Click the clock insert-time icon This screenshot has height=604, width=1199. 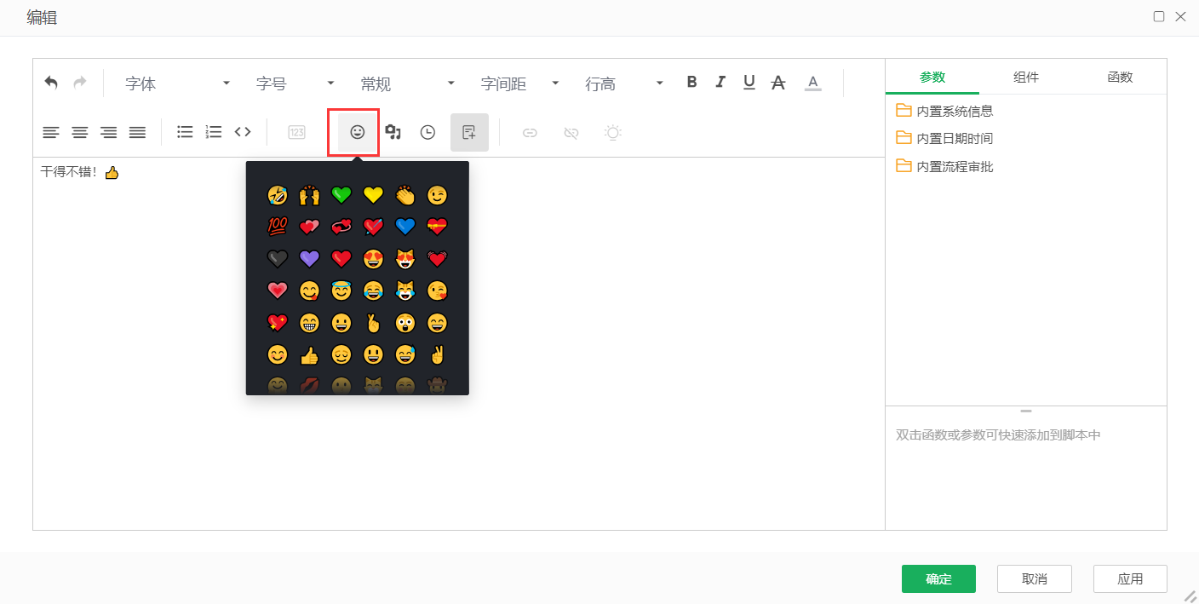tap(427, 132)
